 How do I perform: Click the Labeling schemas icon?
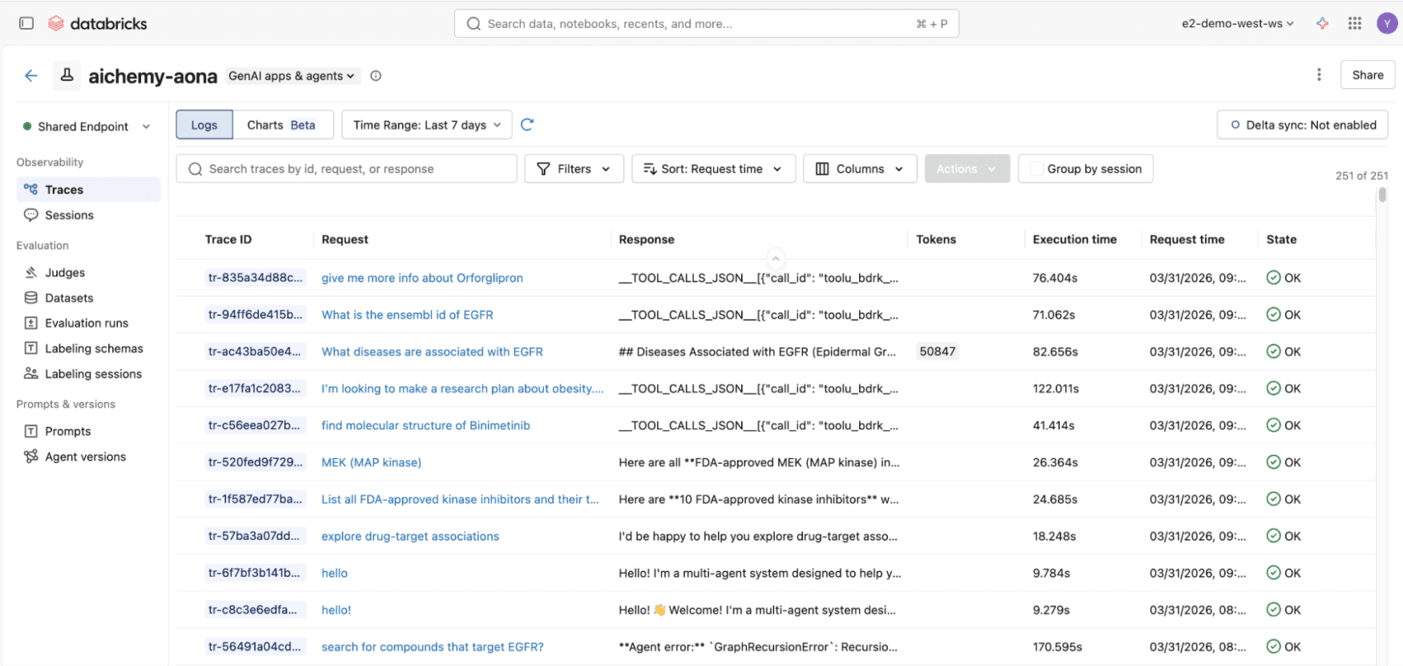click(31, 348)
